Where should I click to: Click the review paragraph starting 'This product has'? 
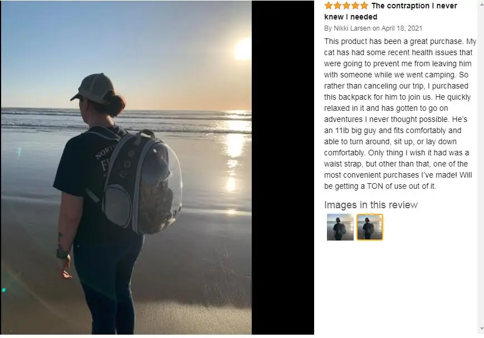(x=400, y=114)
